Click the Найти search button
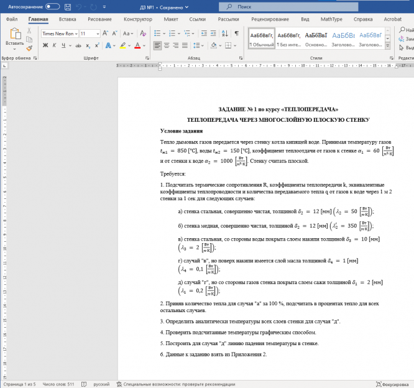The height and width of the screenshot is (388, 414). tap(406, 30)
